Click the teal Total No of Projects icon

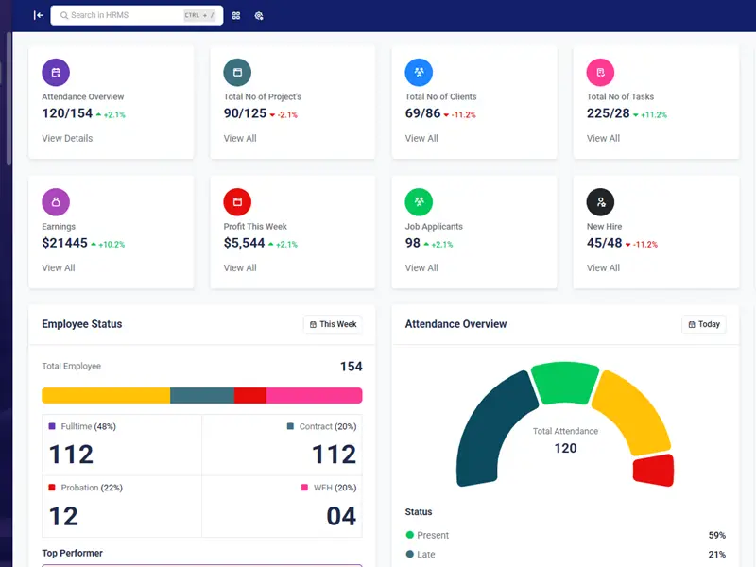237,73
